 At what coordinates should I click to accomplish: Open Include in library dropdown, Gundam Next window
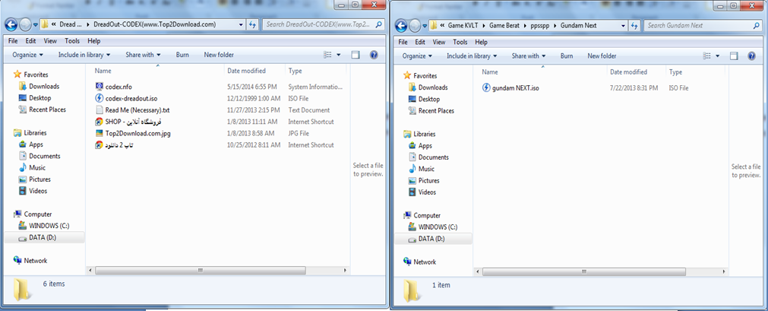point(472,56)
